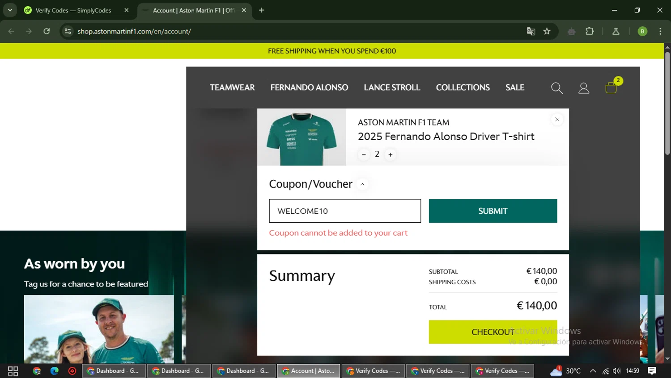Bookmark this page with the star icon
The height and width of the screenshot is (378, 671).
coord(547,31)
